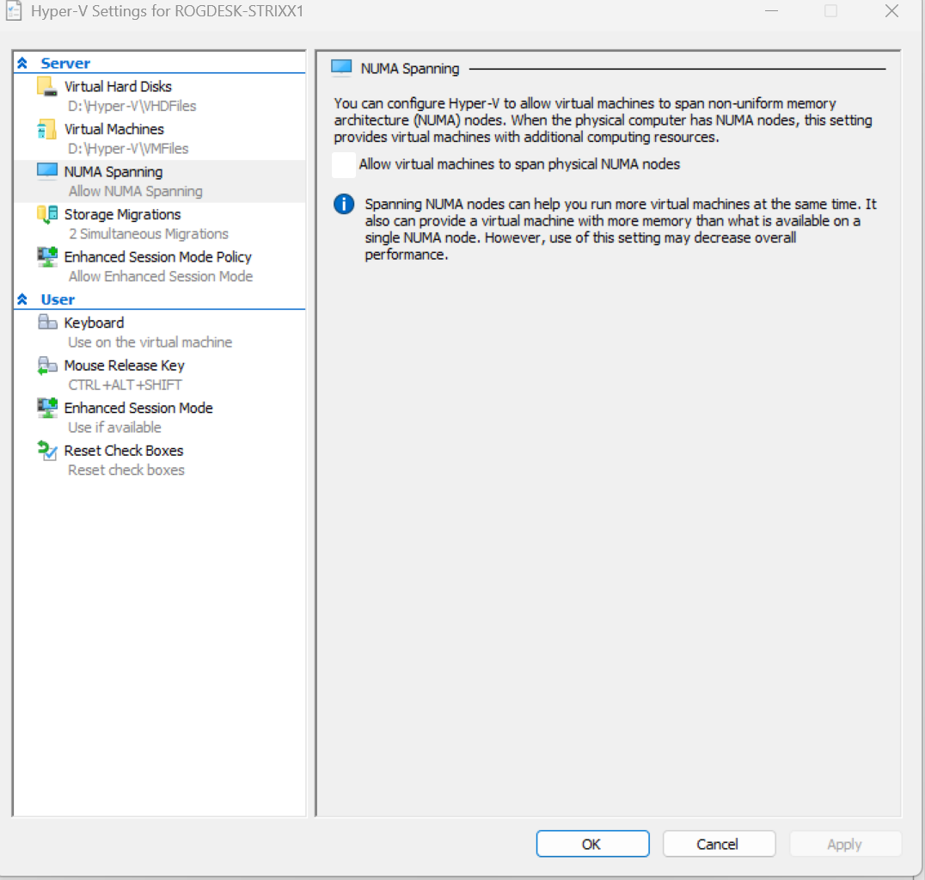Screen dimensions: 925x880
Task: Click the D:\Hyper-V\VMFiles path text
Action: point(128,149)
